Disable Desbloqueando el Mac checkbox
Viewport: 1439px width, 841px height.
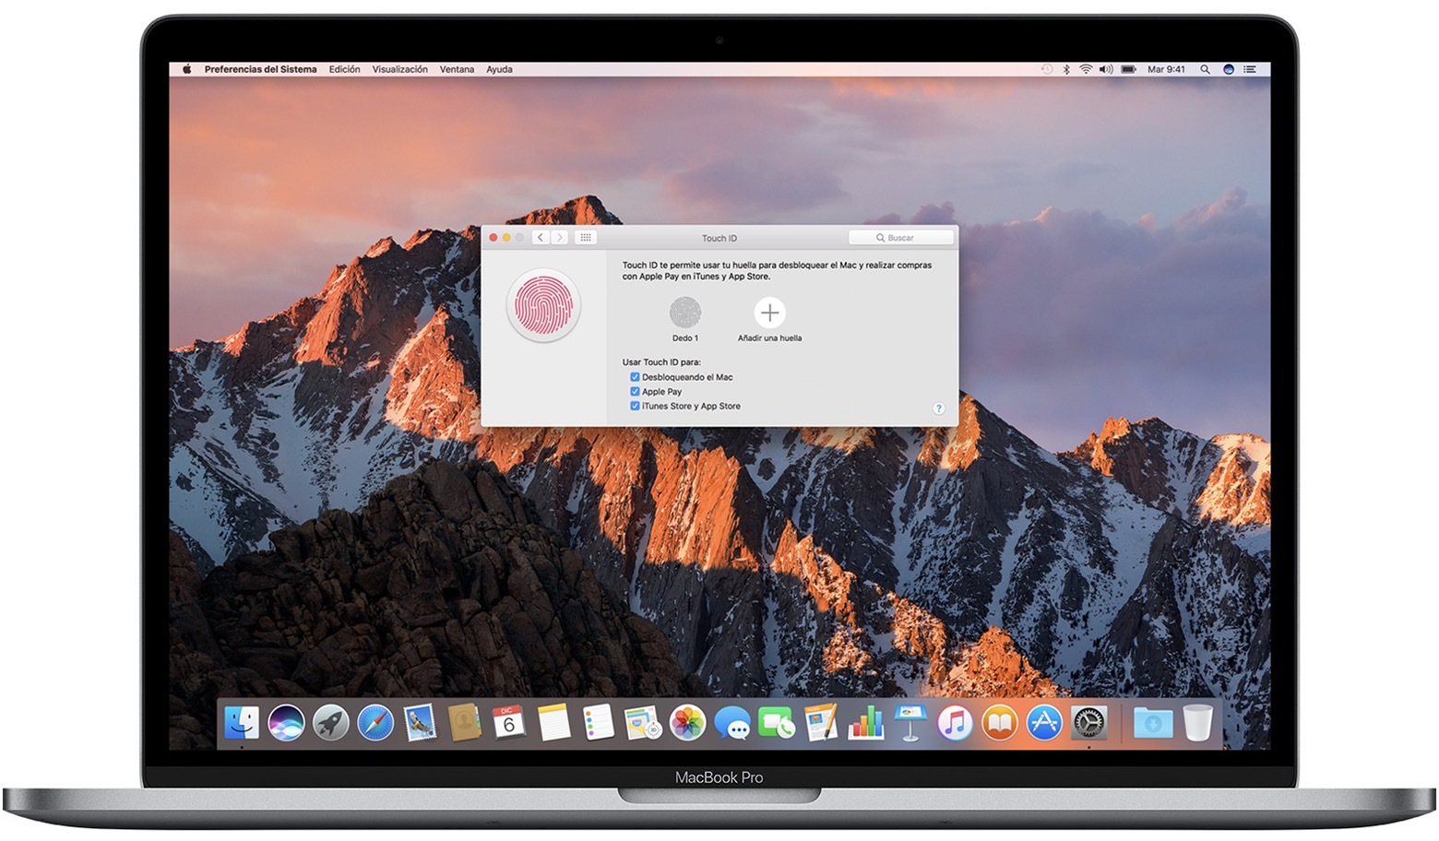tap(634, 376)
